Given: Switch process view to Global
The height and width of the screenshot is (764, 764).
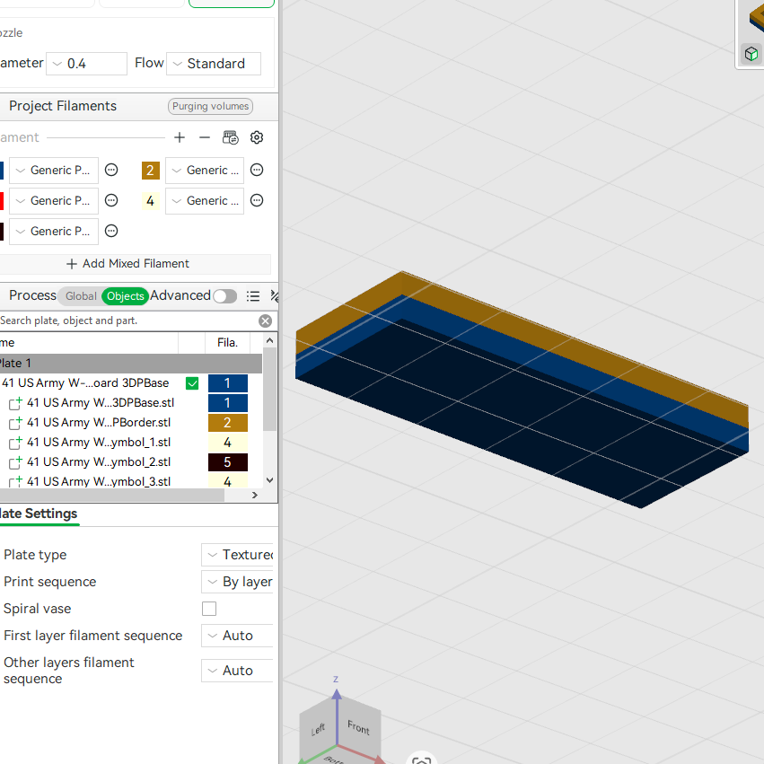Looking at the screenshot, I should [81, 296].
